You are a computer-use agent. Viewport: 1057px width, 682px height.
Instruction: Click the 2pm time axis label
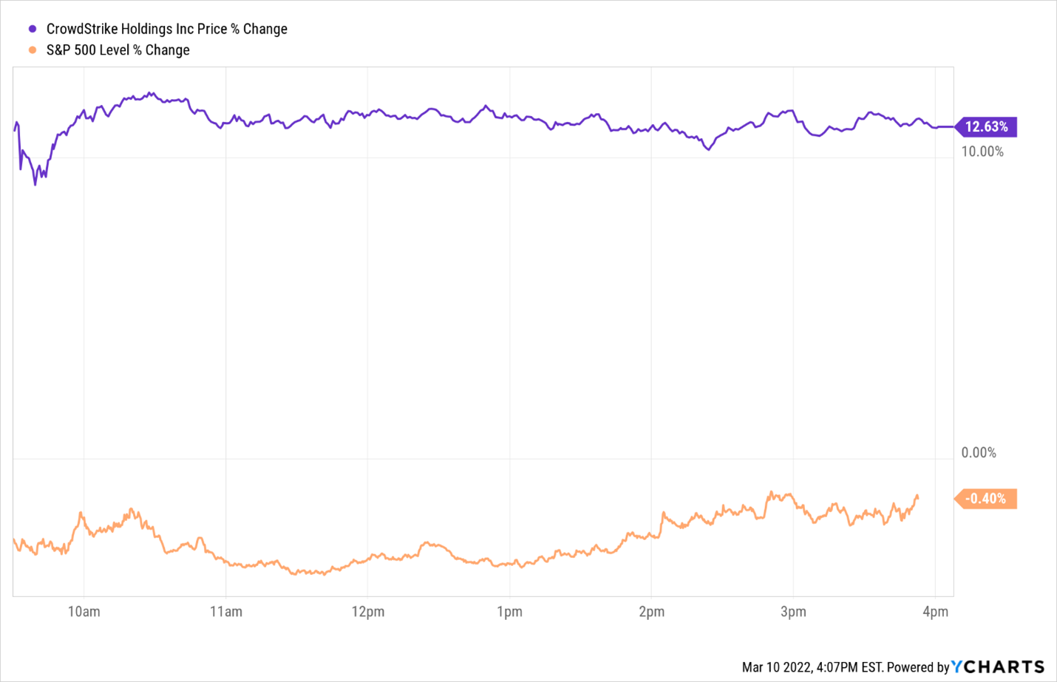651,612
